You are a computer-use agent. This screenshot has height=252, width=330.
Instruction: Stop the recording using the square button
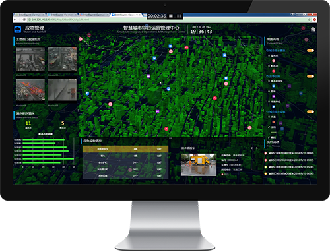point(171,16)
